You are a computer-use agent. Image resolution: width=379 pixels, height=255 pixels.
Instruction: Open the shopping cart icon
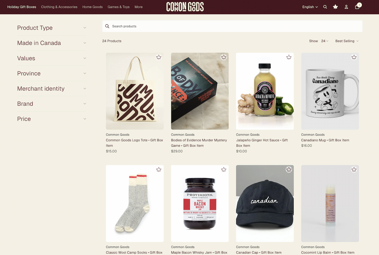point(357,7)
